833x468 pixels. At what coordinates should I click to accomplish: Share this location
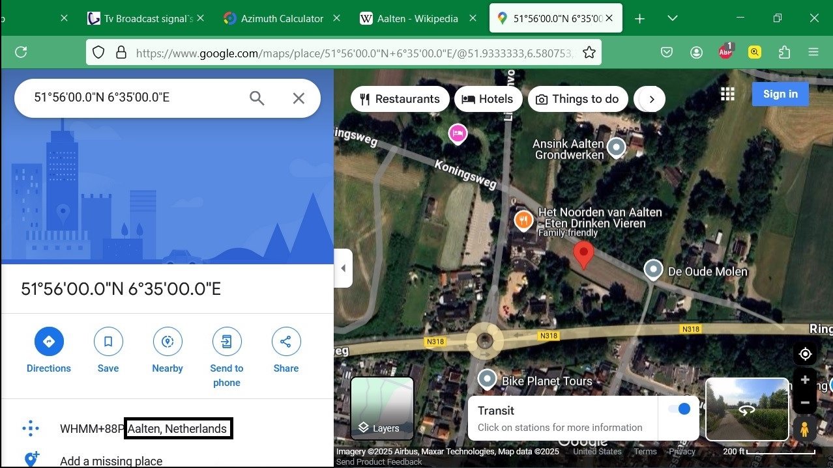pyautogui.click(x=286, y=350)
